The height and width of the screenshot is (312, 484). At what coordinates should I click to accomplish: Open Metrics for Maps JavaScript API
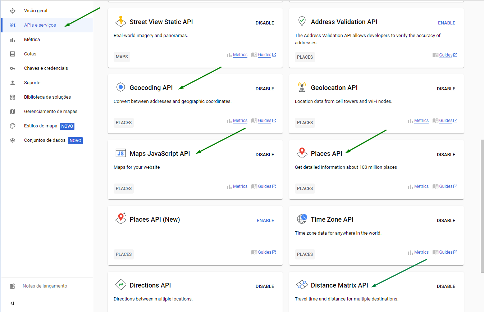coord(240,186)
